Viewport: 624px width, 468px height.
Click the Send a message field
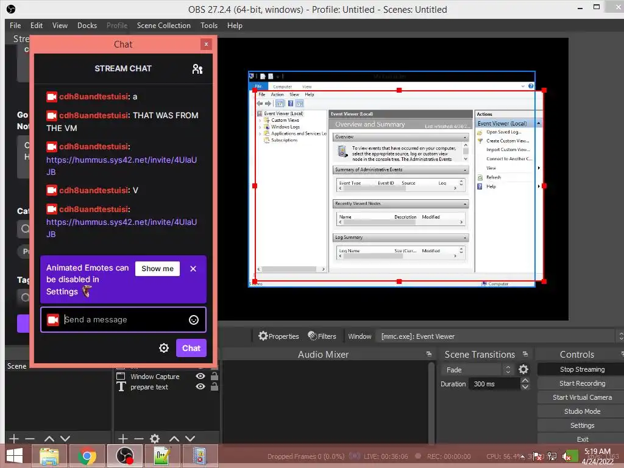(123, 319)
